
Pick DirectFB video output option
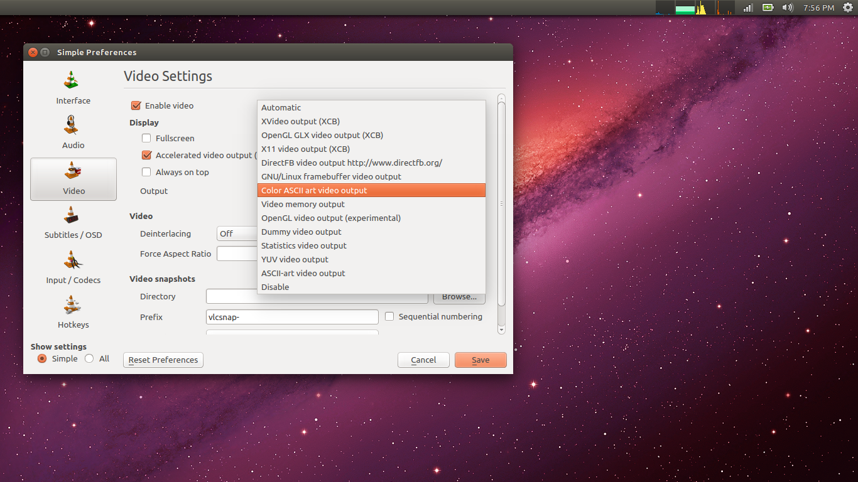tap(372, 163)
